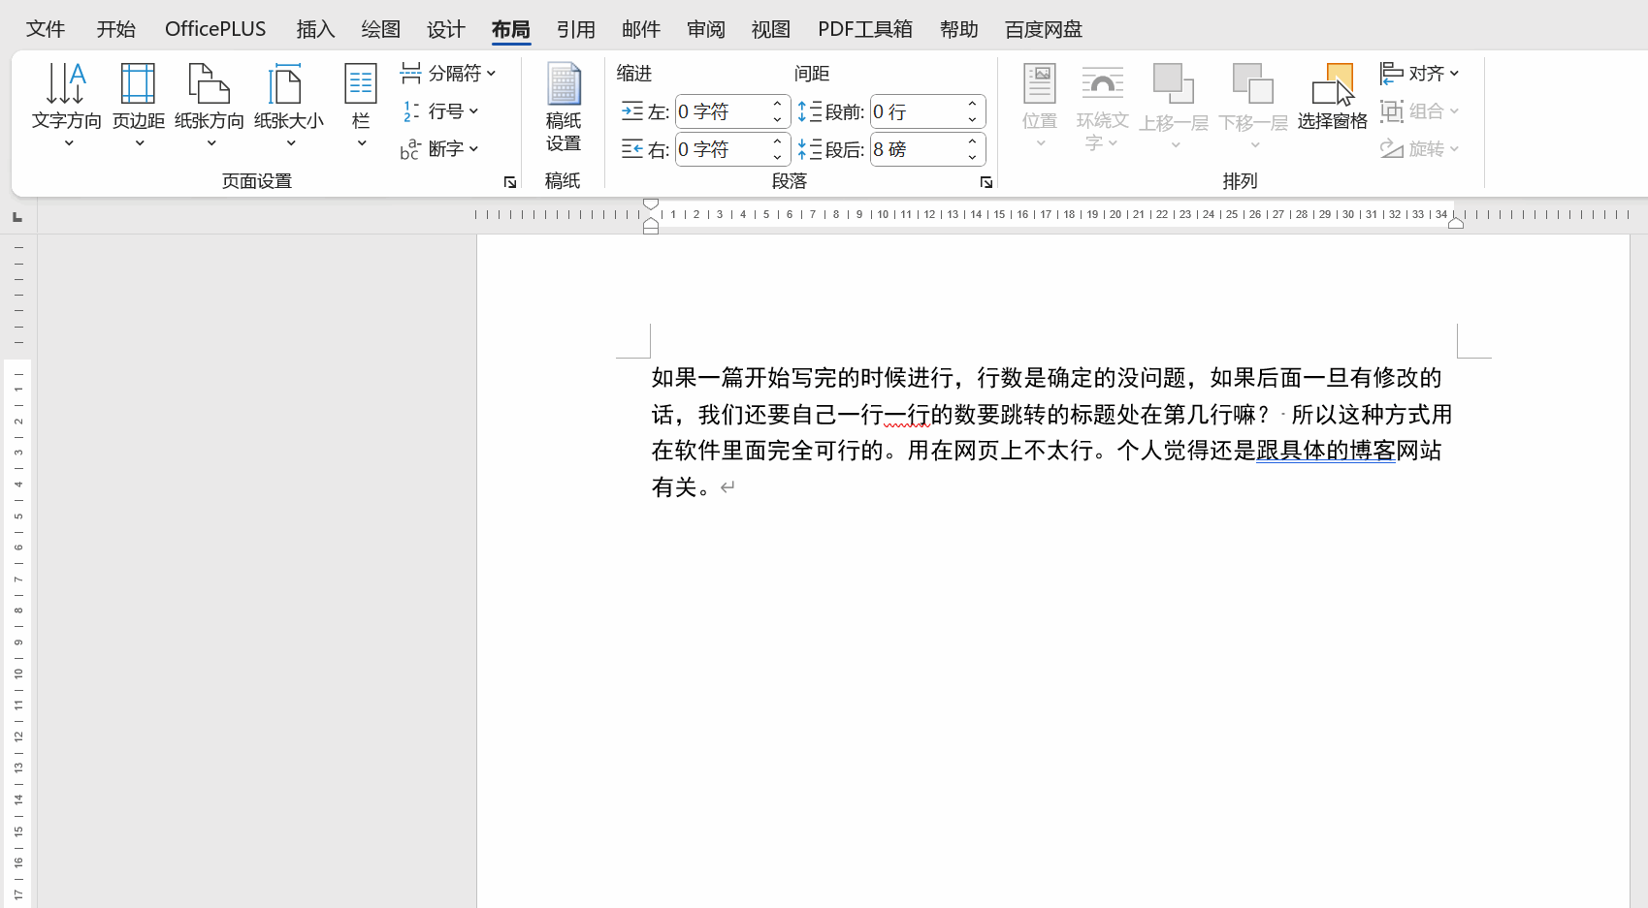Click the 纸张大小 paper size icon
Image resolution: width=1648 pixels, height=908 pixels.
point(288,105)
